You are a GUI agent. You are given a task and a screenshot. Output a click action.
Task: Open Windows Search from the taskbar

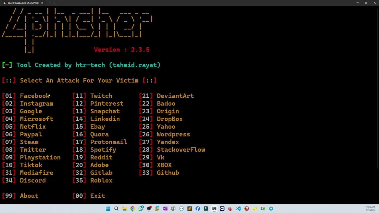click(x=116, y=209)
